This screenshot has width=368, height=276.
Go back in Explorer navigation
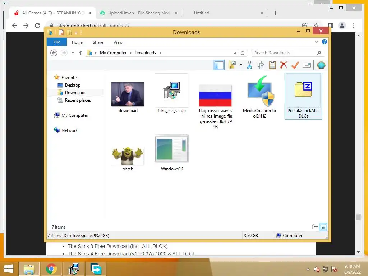[54, 53]
